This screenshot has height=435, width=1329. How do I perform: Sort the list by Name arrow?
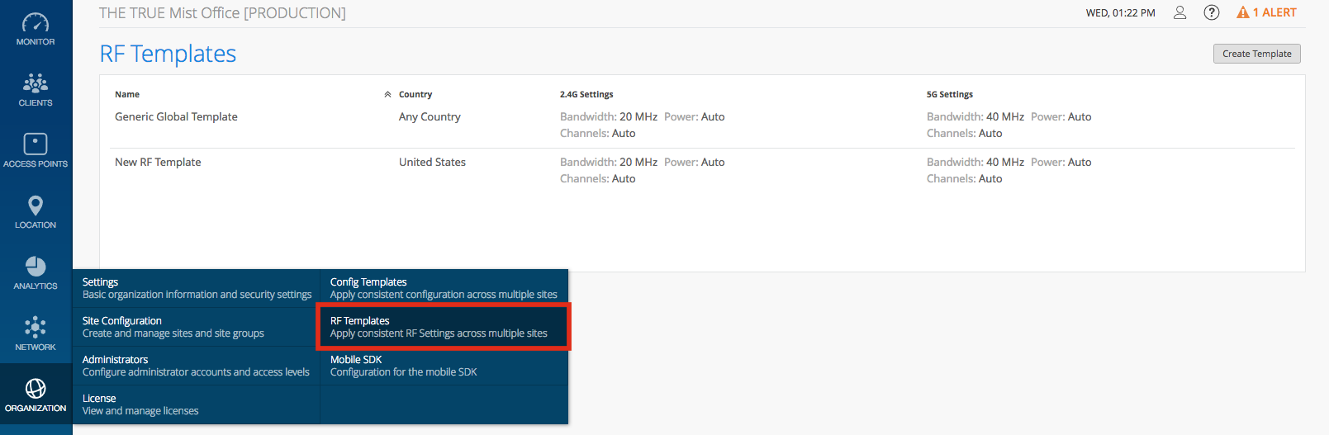tap(387, 95)
